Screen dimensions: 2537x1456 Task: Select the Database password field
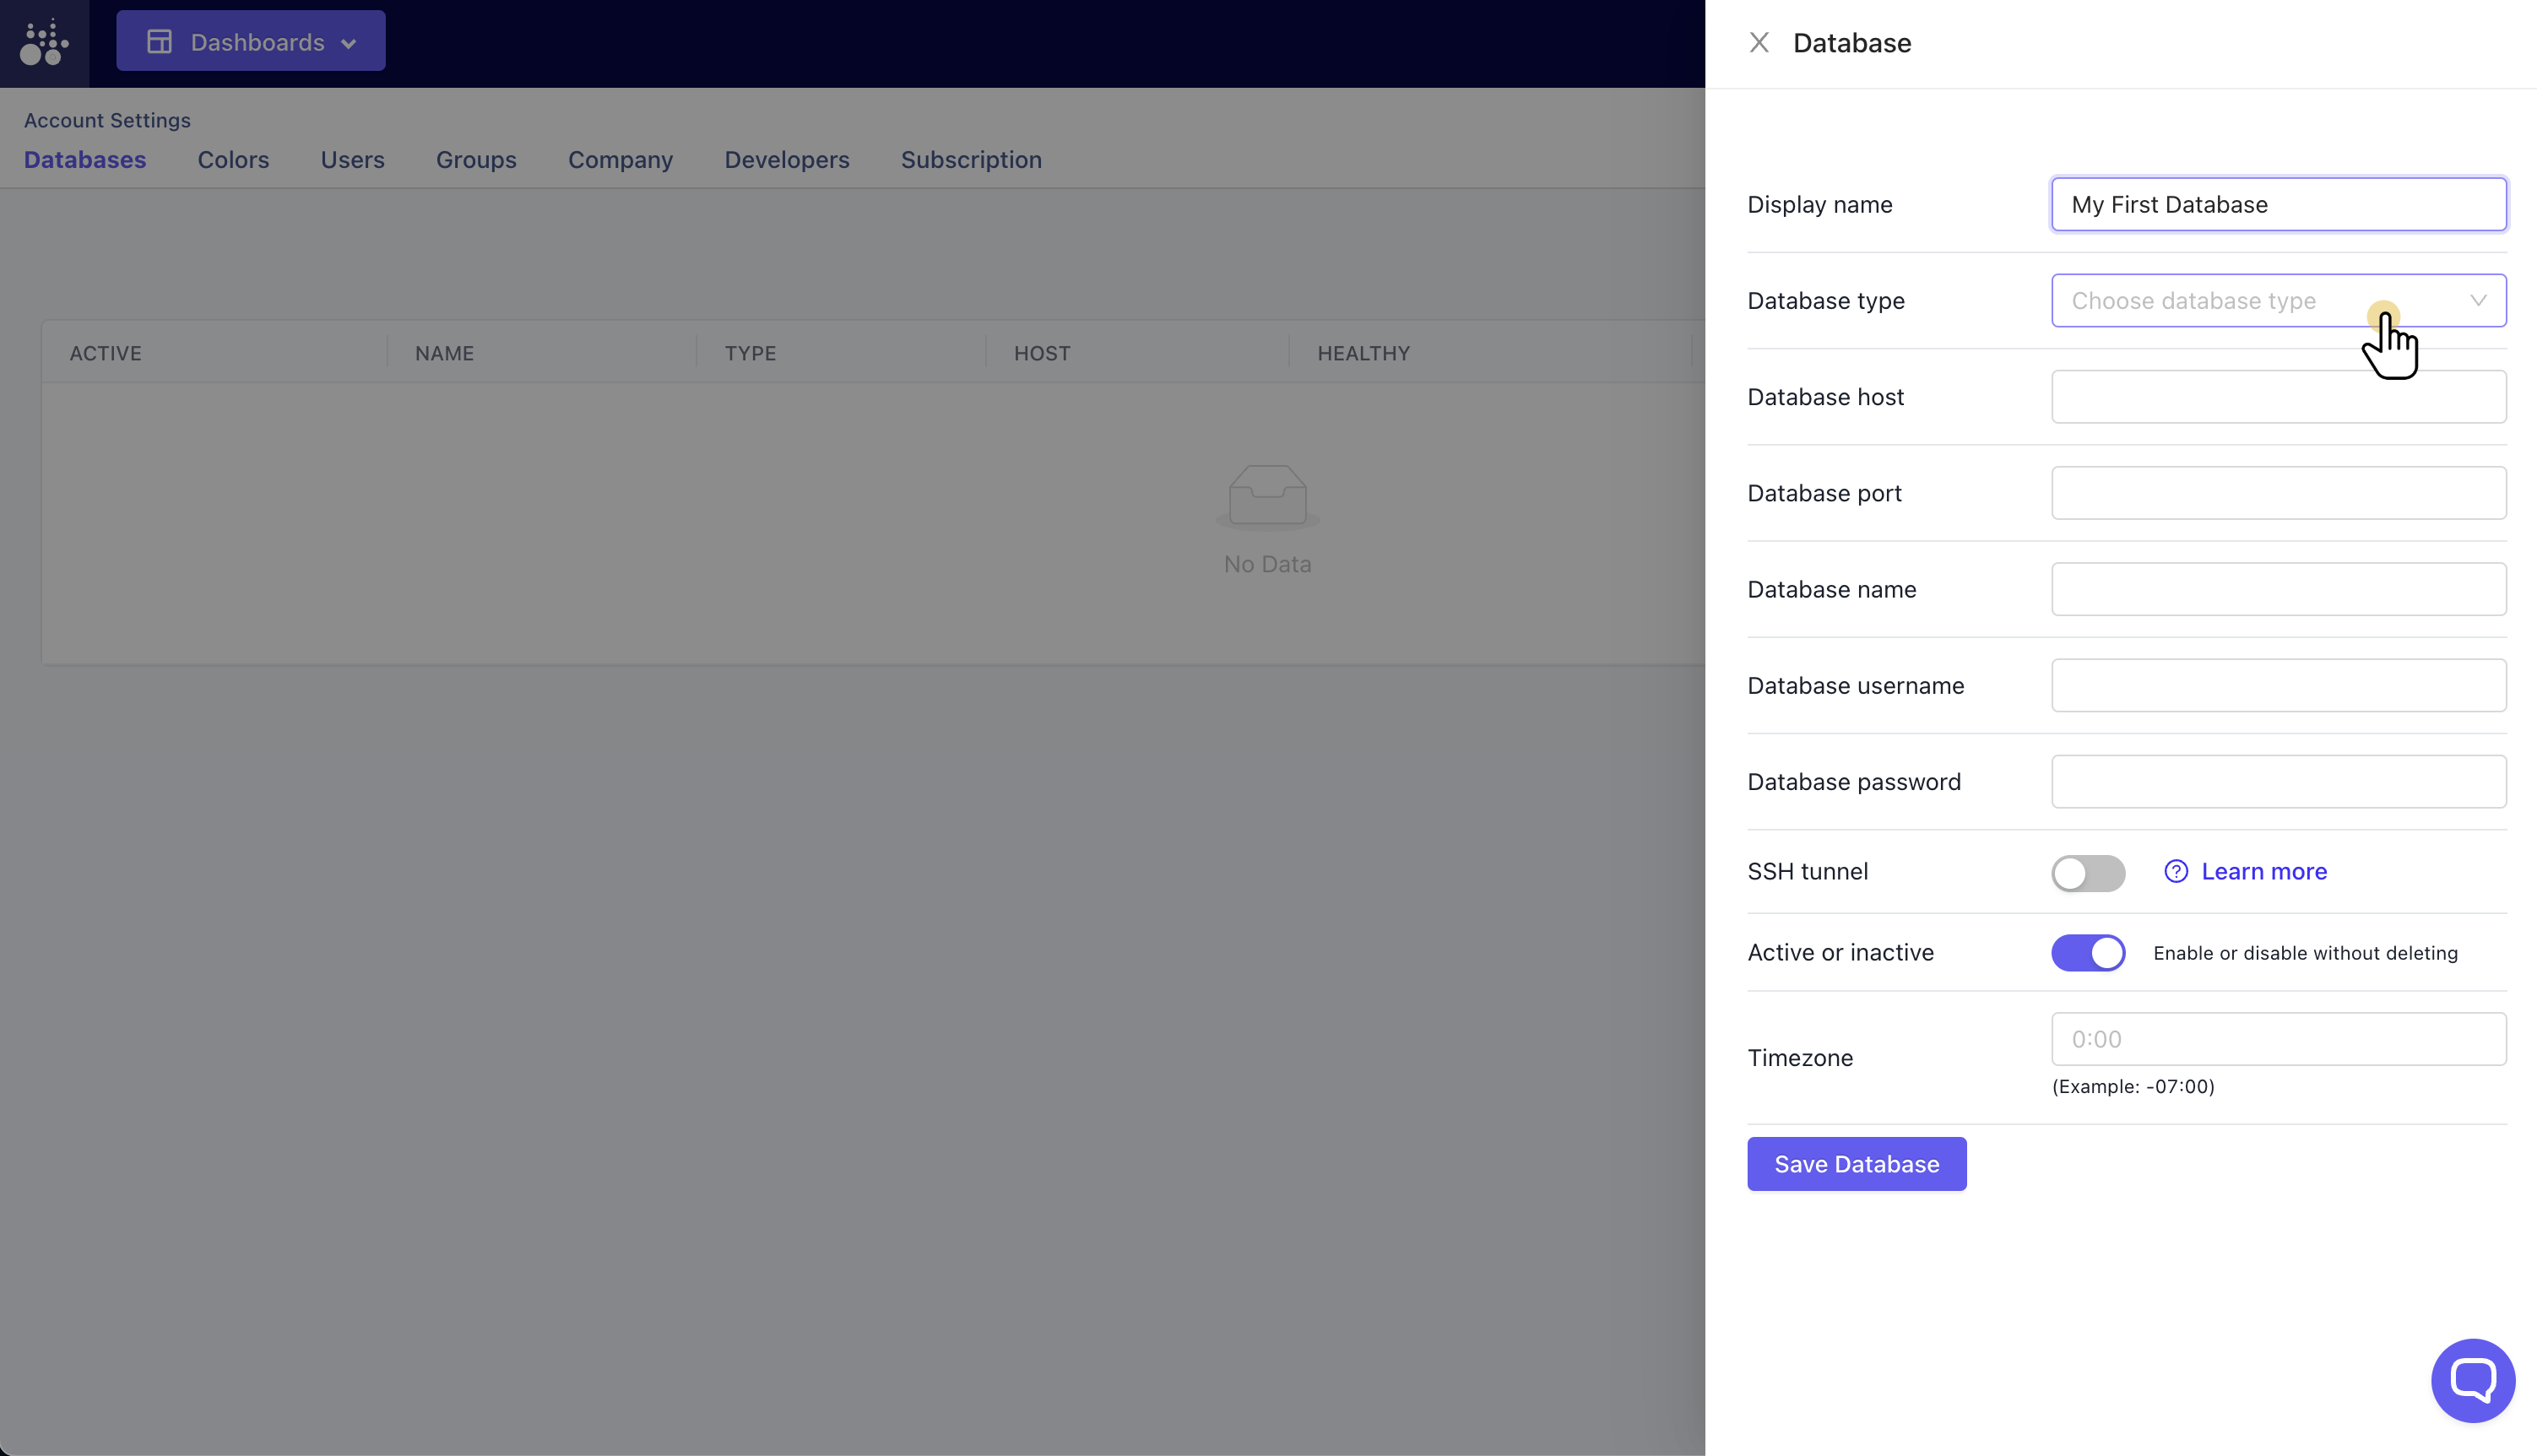click(x=2278, y=782)
